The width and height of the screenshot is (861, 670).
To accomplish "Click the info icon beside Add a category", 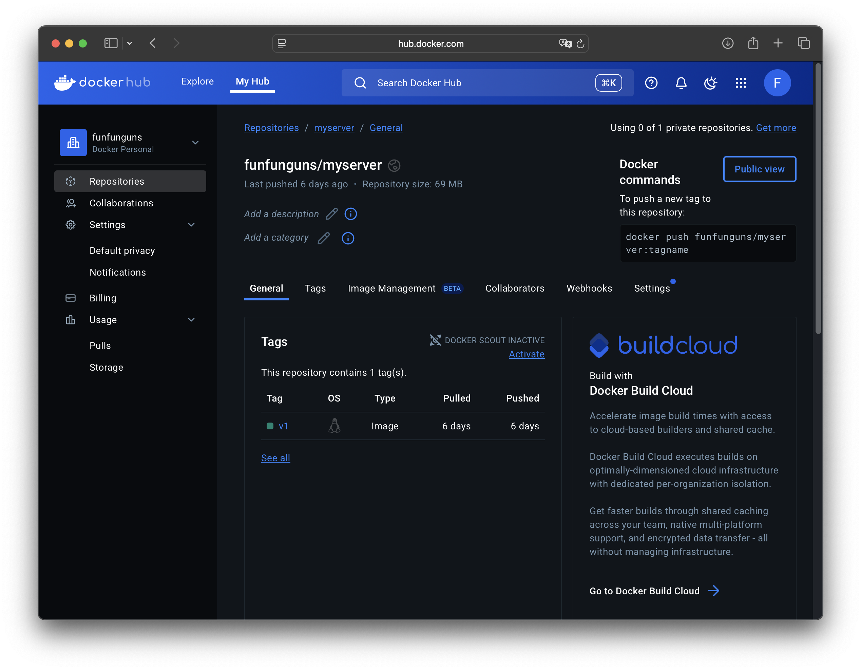I will [348, 238].
